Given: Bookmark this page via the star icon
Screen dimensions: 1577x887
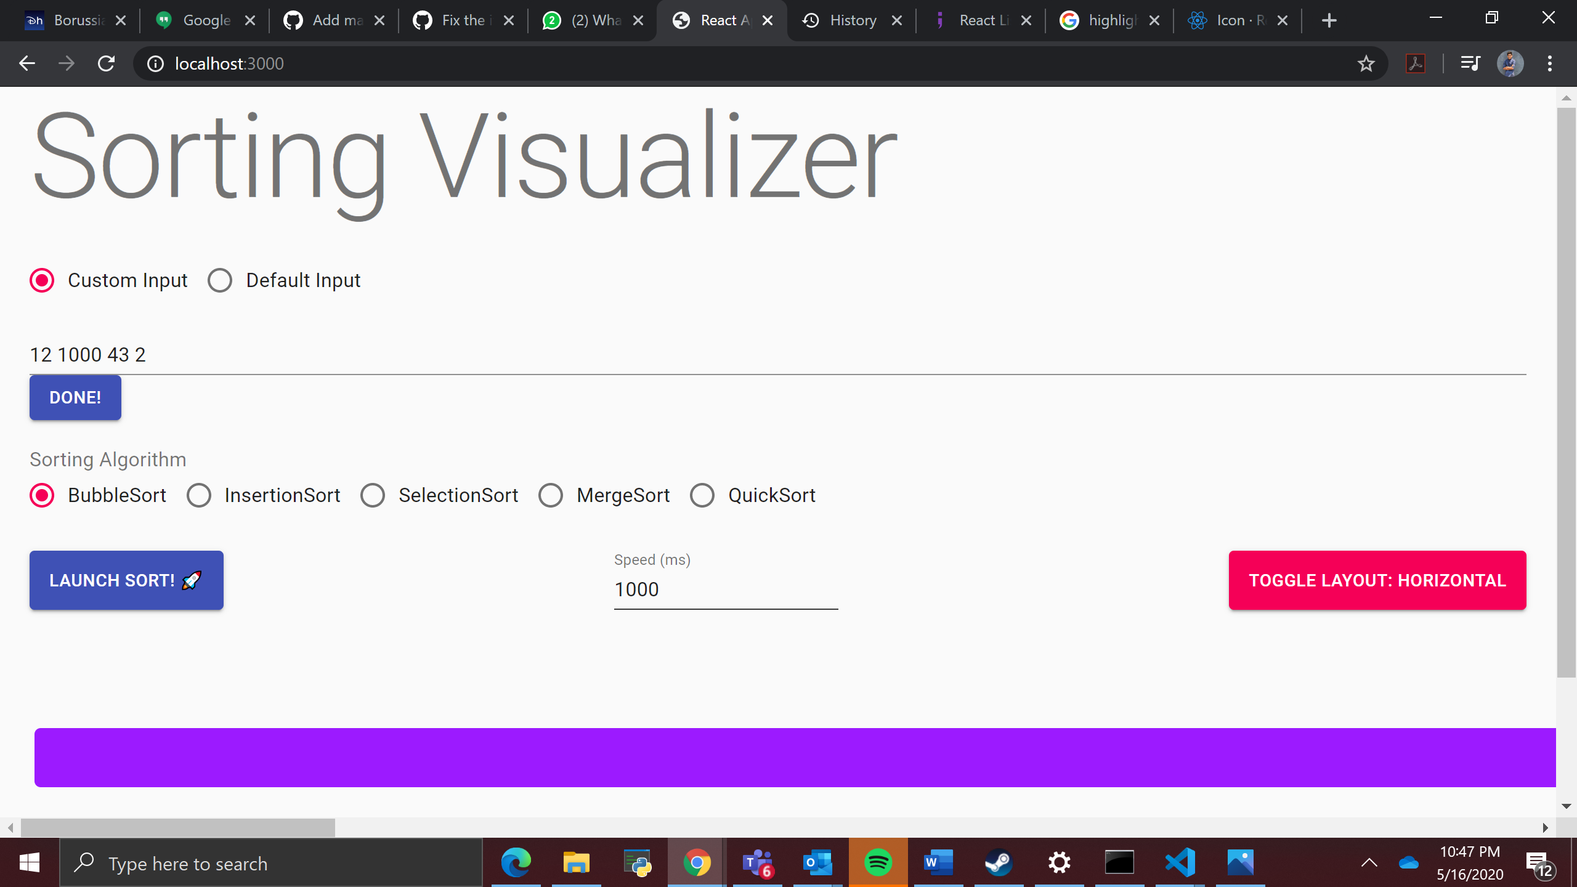Looking at the screenshot, I should [x=1365, y=63].
